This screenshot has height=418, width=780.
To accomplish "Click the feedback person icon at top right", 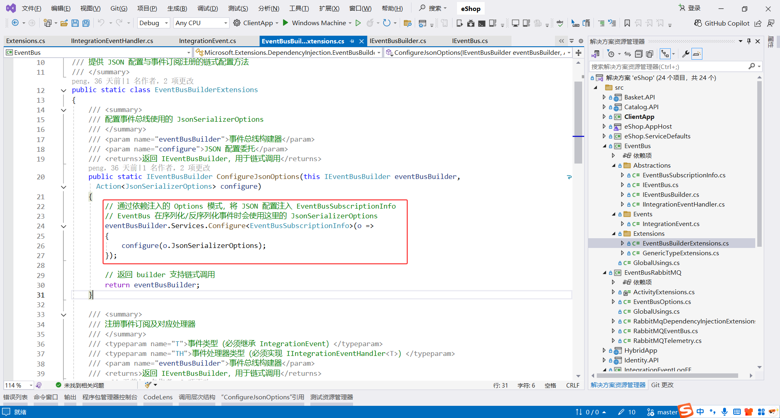I will click(x=771, y=23).
